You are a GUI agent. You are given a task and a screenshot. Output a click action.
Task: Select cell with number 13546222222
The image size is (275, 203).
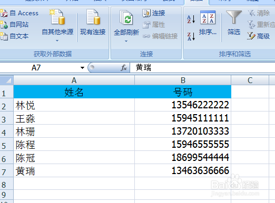pyautogui.click(x=183, y=105)
